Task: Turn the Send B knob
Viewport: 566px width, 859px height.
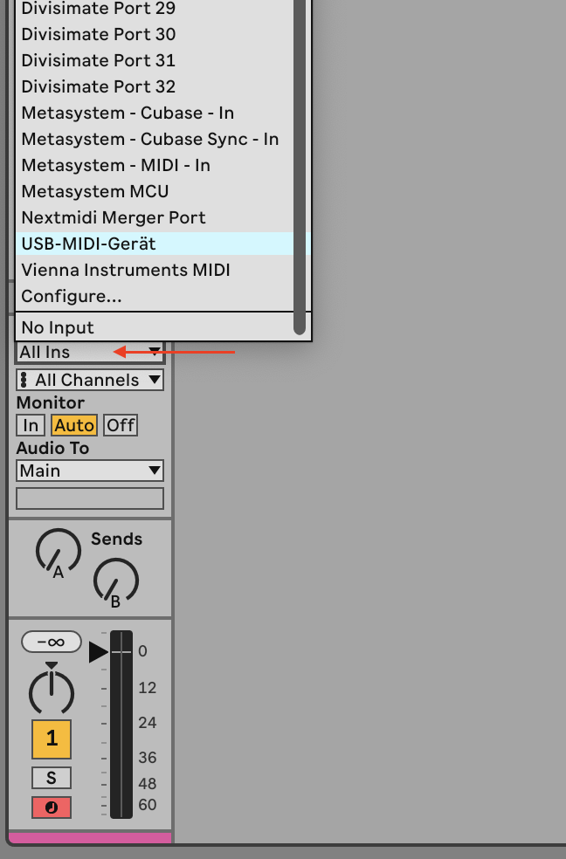Action: tap(115, 581)
